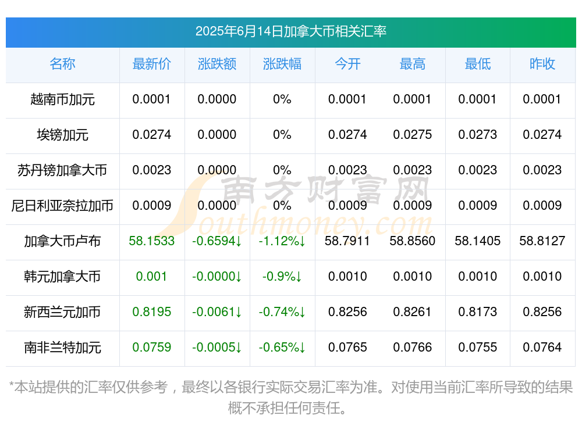Screen dimensions: 582x426
Task: Click previous close 0.0764
Action: (x=542, y=348)
